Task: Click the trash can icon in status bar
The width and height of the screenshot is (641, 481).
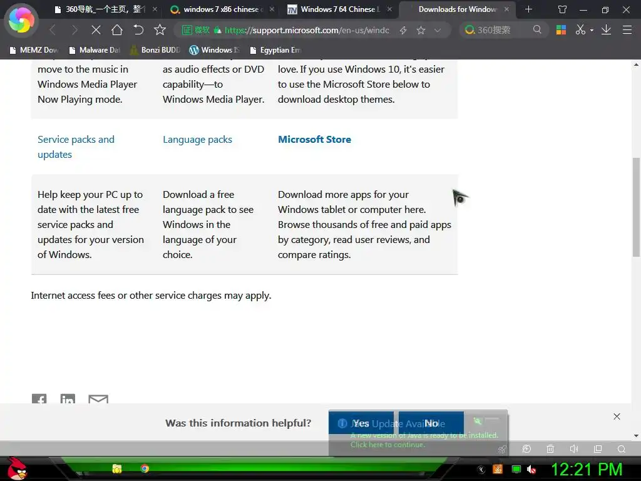Action: tap(550, 448)
